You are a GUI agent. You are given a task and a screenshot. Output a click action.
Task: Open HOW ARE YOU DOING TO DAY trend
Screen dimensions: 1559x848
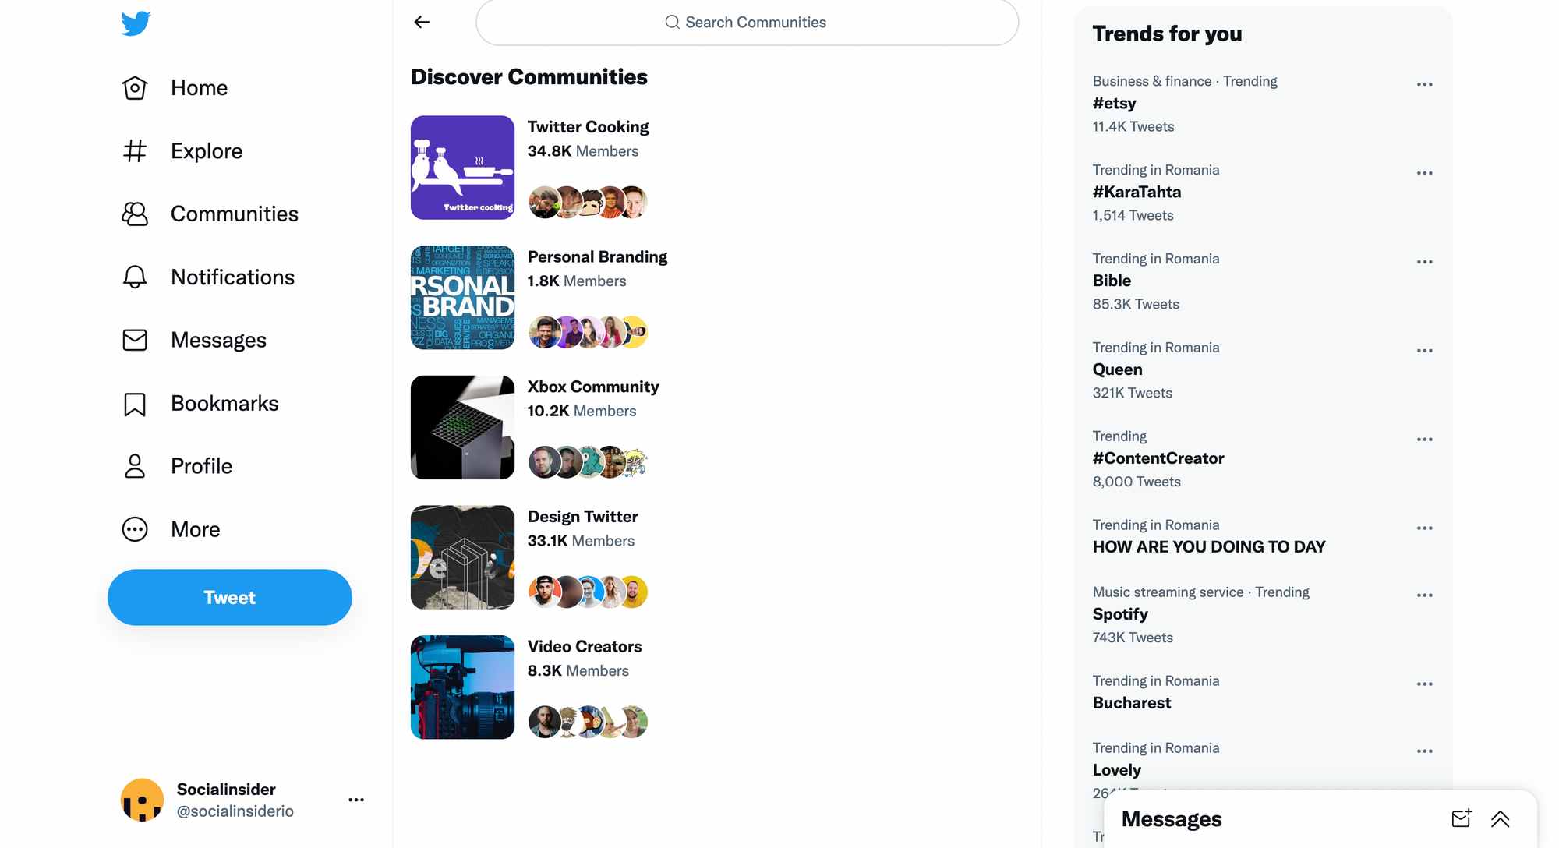tap(1209, 547)
